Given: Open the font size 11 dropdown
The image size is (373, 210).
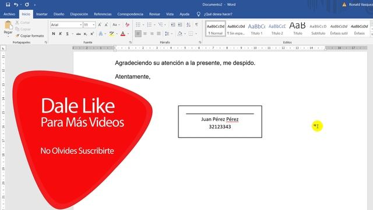Looking at the screenshot, I should (x=93, y=24).
